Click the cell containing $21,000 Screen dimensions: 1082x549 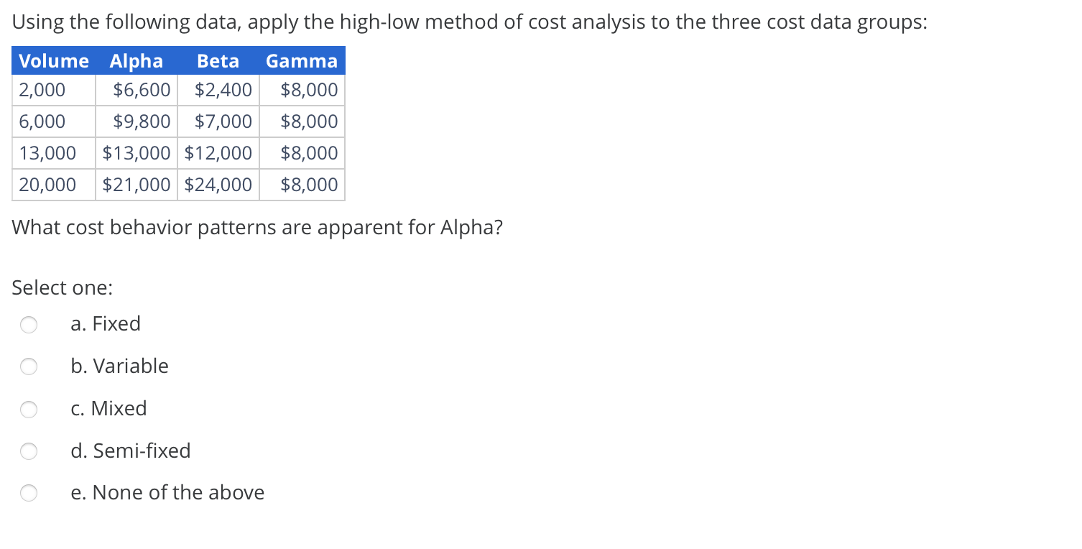pos(136,185)
